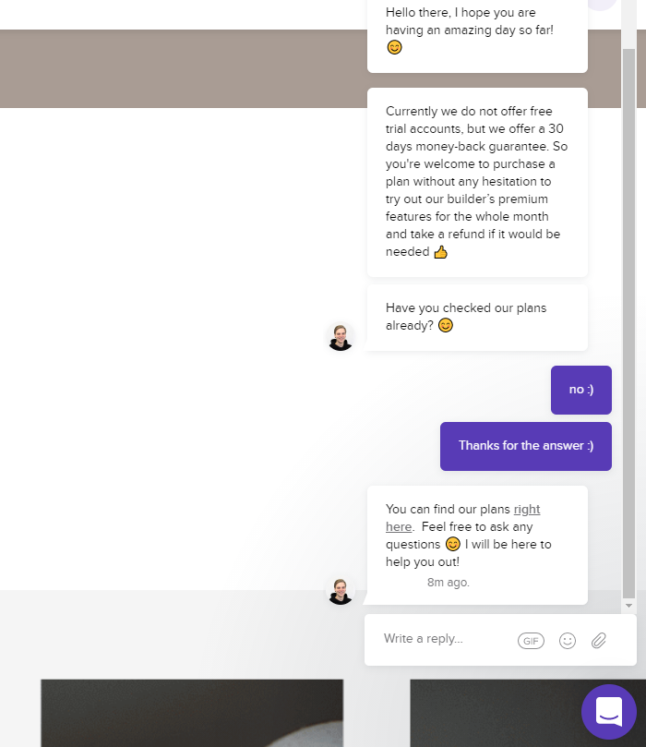Screen dimensions: 646x747
Task: Open the left dark thumbnail image
Action: pos(192,713)
